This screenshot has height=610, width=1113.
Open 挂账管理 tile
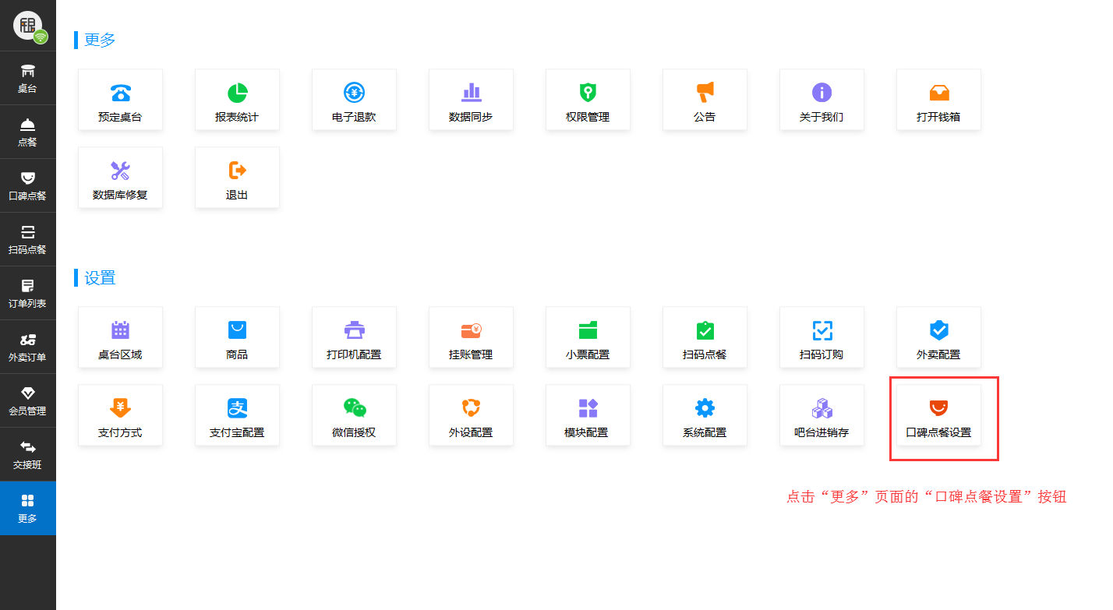coord(471,337)
